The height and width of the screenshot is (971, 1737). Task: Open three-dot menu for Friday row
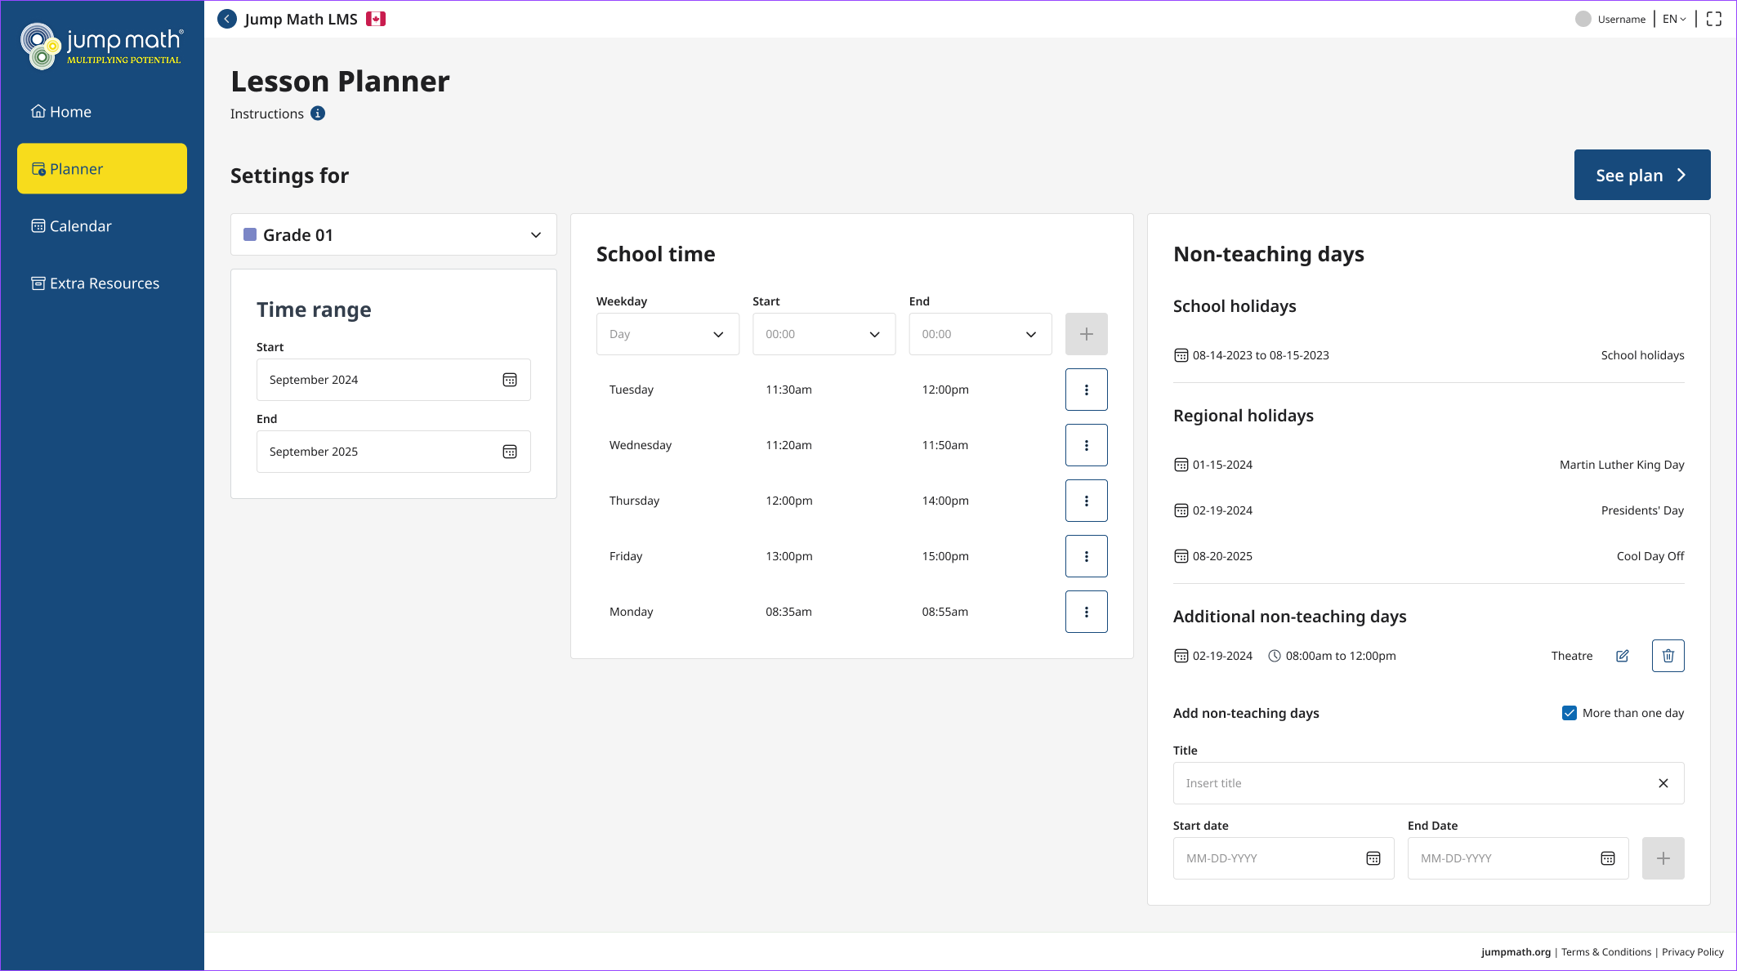[1086, 556]
